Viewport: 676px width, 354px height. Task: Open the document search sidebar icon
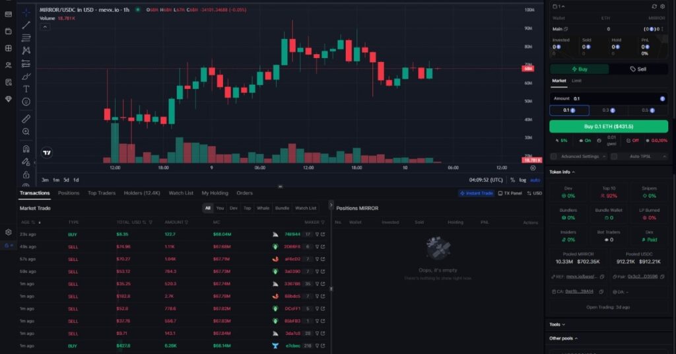[8, 82]
